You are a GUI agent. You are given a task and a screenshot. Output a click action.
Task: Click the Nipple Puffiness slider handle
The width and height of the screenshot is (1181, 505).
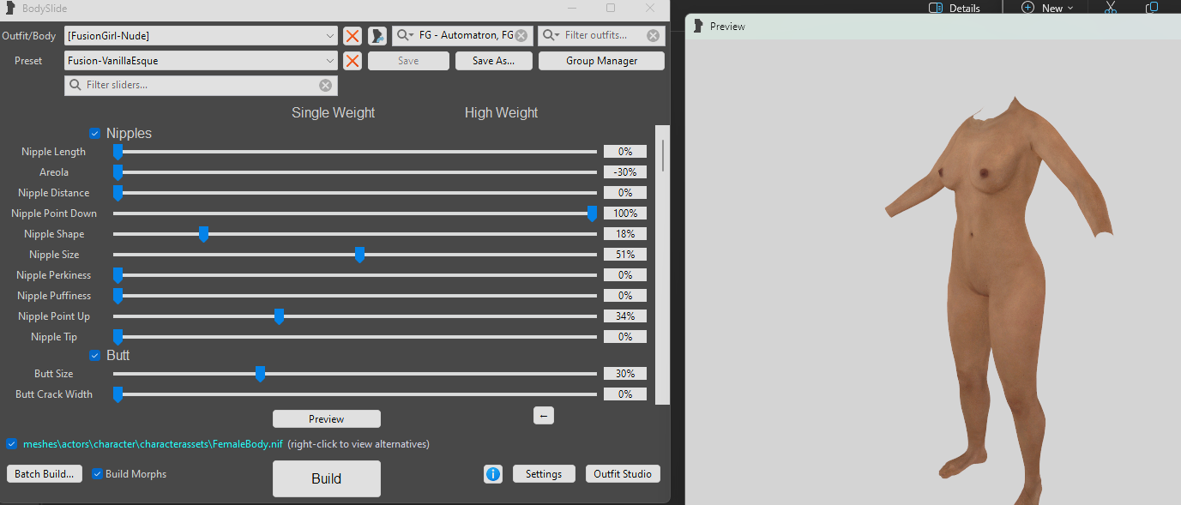[118, 296]
